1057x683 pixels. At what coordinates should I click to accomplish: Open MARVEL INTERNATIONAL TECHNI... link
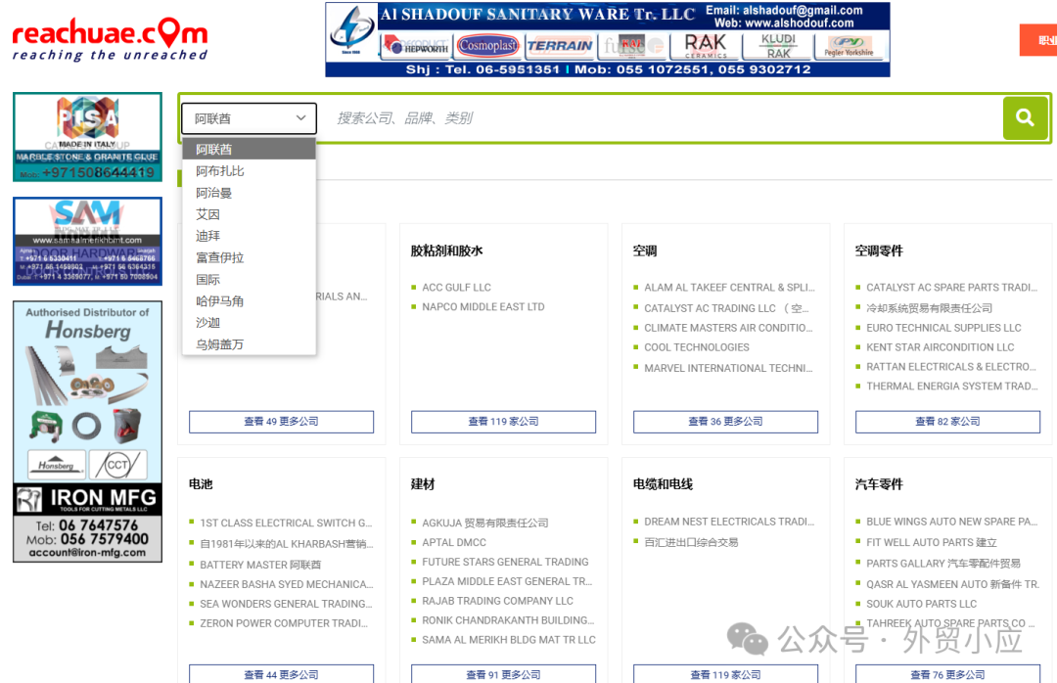pyautogui.click(x=729, y=368)
